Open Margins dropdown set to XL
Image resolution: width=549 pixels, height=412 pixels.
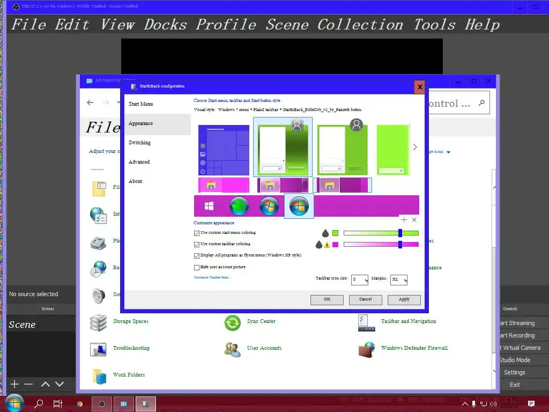coord(399,279)
